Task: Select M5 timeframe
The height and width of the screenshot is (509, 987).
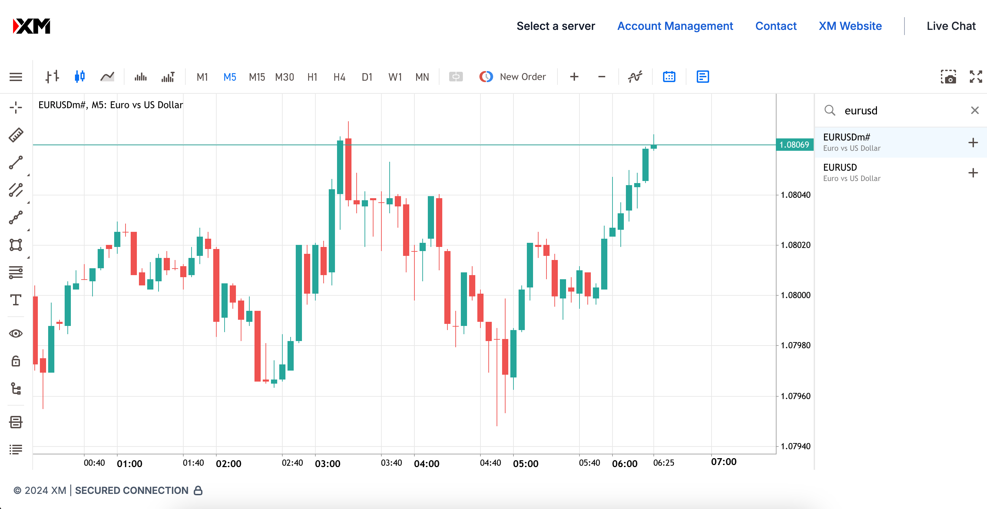Action: [x=229, y=77]
